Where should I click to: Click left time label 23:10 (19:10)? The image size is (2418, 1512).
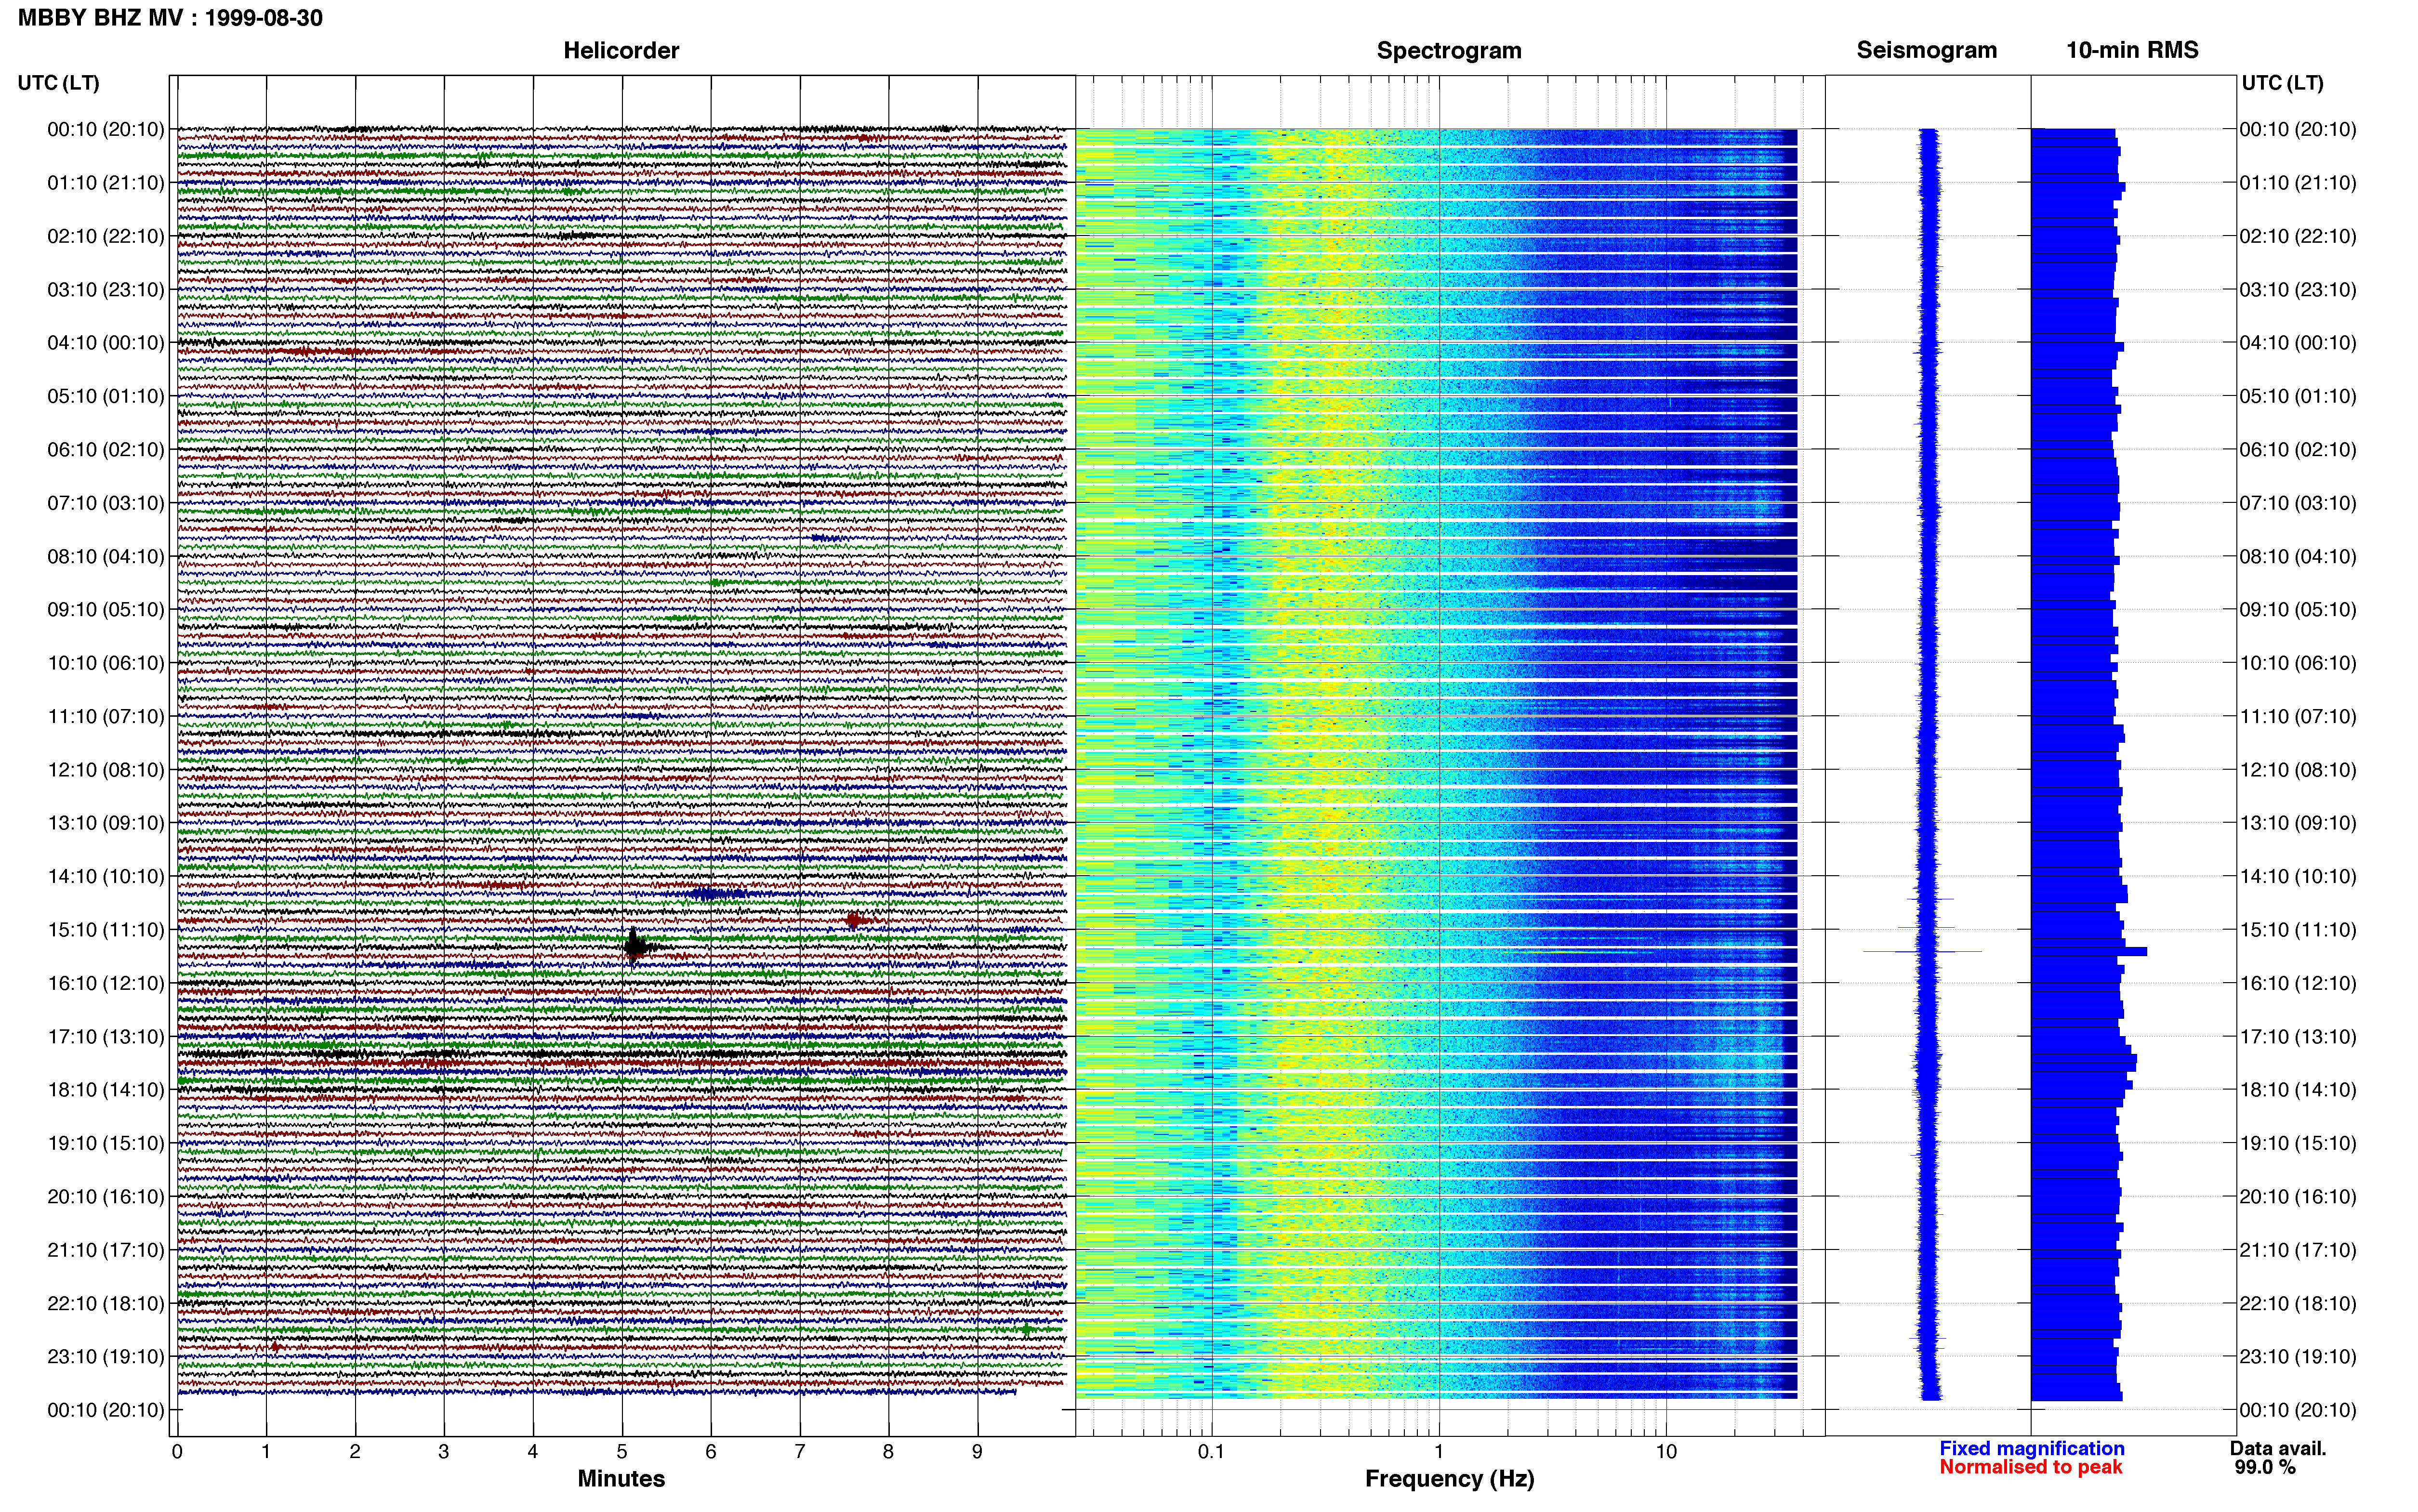(106, 1356)
